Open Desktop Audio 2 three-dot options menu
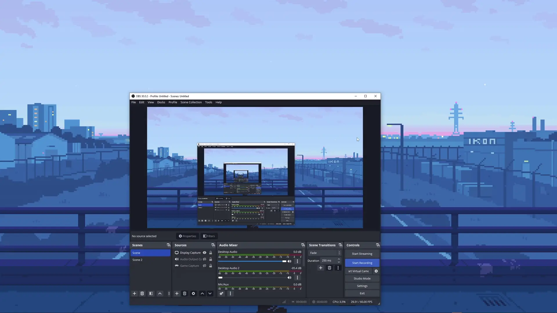Screen dimensions: 557x313 coord(297,278)
